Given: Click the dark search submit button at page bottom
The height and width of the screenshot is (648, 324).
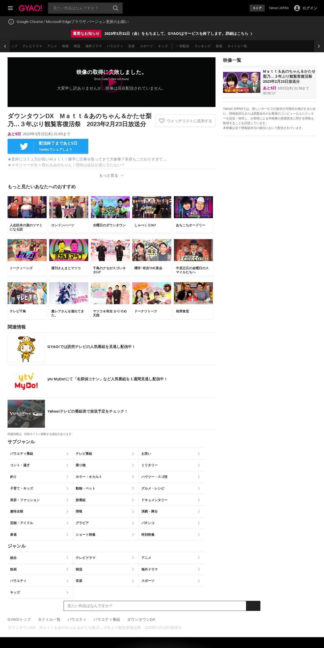Looking at the screenshot, I should pos(253,606).
